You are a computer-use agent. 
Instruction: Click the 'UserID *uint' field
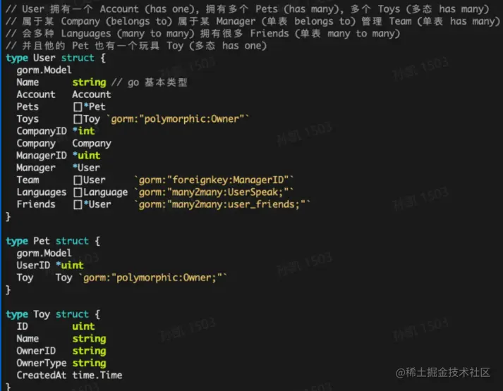coord(50,265)
